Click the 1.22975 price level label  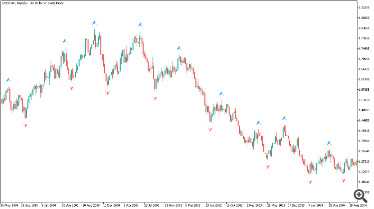(x=364, y=172)
